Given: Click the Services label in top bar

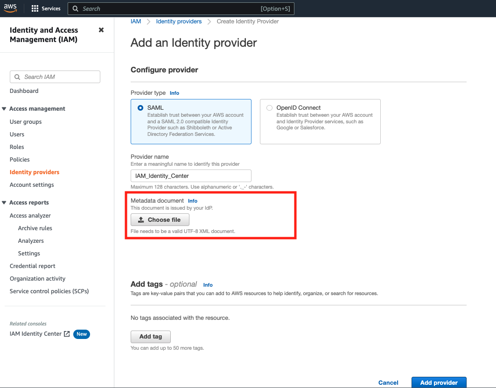Looking at the screenshot, I should click(51, 8).
